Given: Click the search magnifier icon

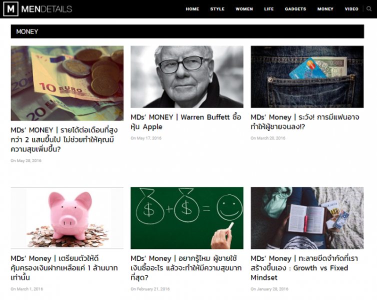Looking at the screenshot, I should 369,9.
